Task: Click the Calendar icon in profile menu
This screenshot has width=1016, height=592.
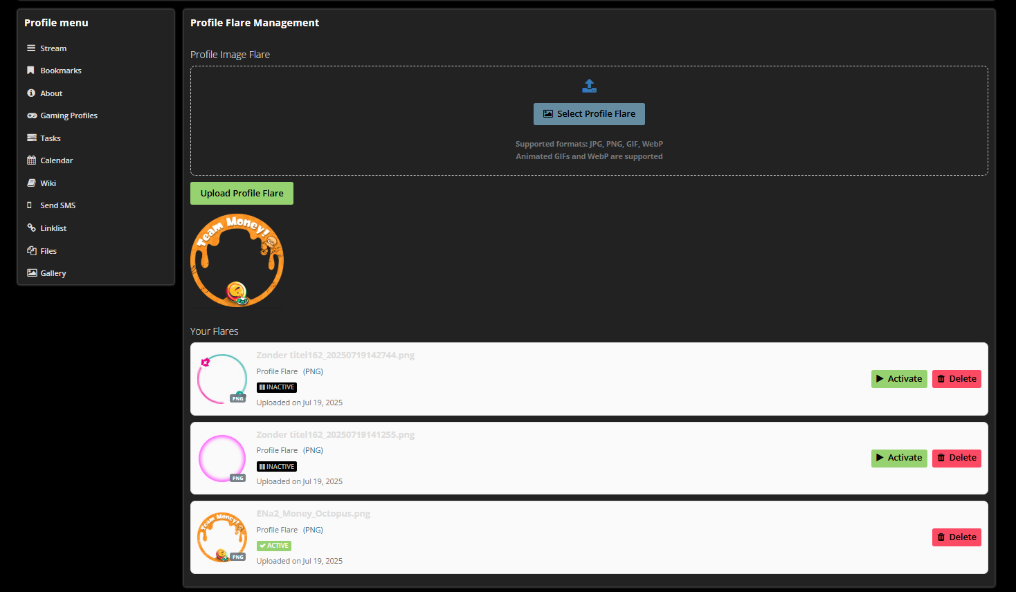Action: (x=31, y=160)
